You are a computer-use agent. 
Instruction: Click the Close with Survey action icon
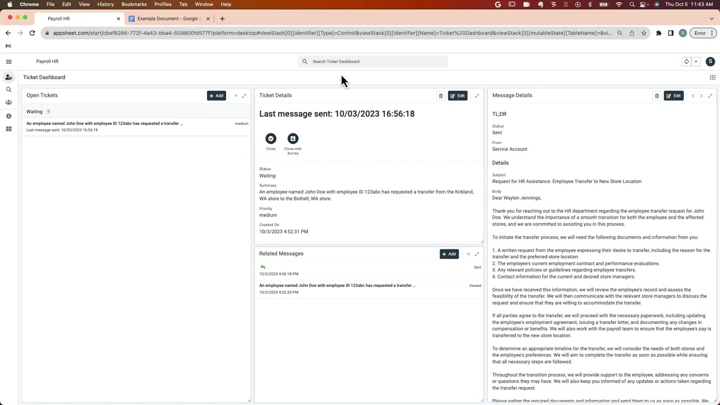(x=293, y=138)
